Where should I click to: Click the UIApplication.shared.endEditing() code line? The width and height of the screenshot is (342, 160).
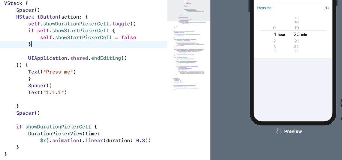(x=77, y=58)
